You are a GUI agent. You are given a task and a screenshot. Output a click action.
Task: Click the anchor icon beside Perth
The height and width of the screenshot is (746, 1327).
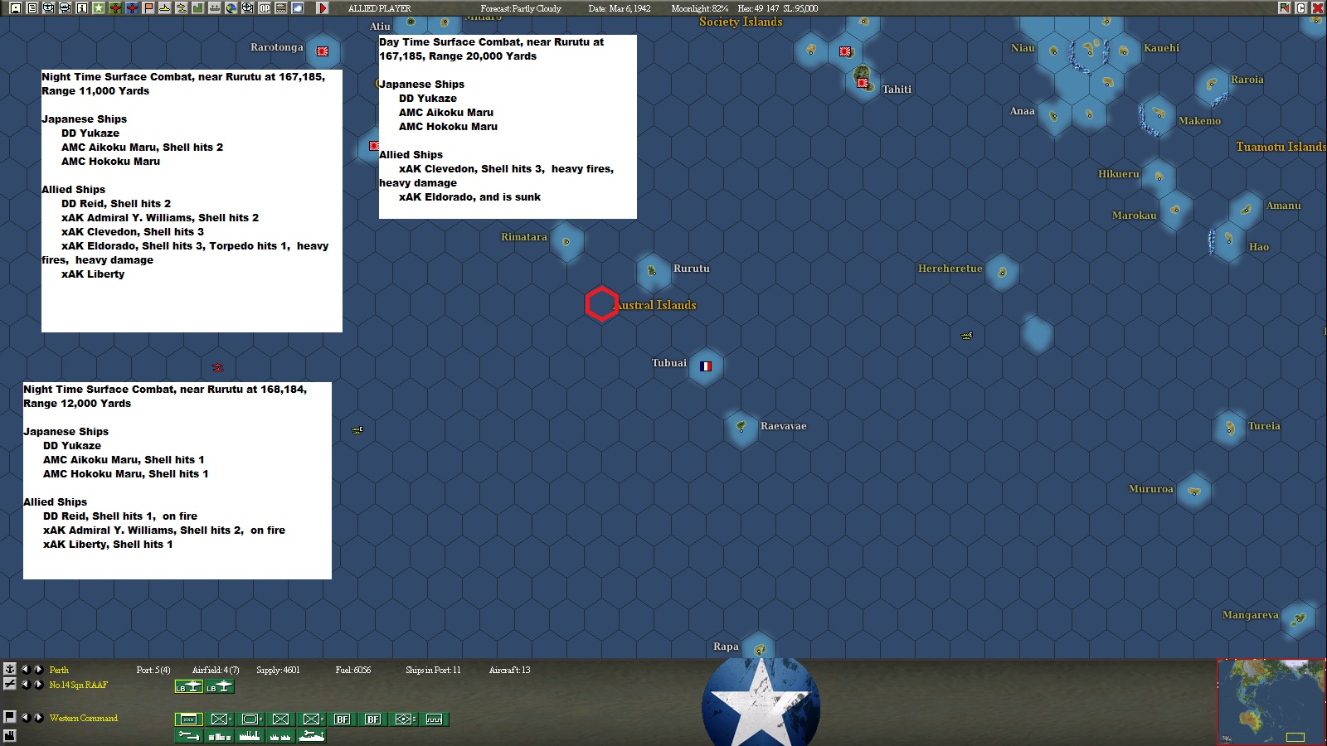10,669
